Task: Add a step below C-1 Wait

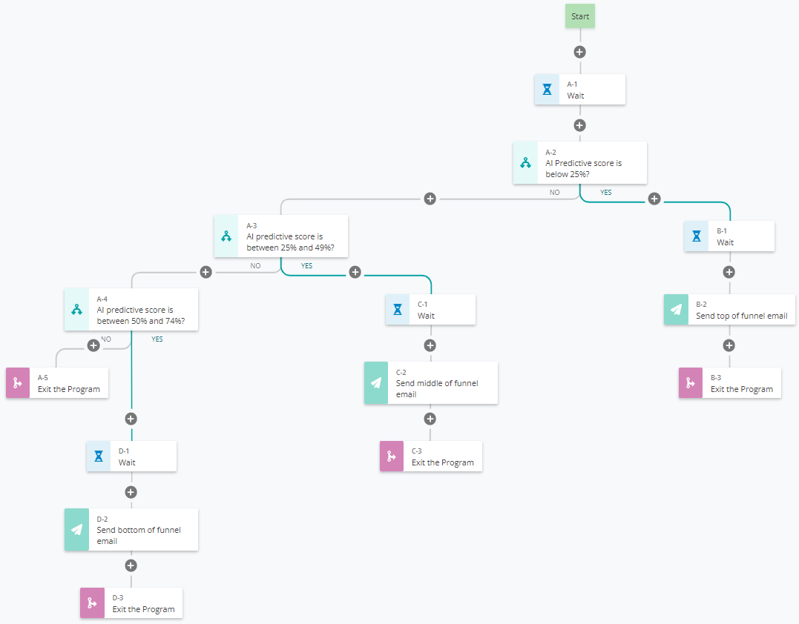Action: tap(430, 345)
